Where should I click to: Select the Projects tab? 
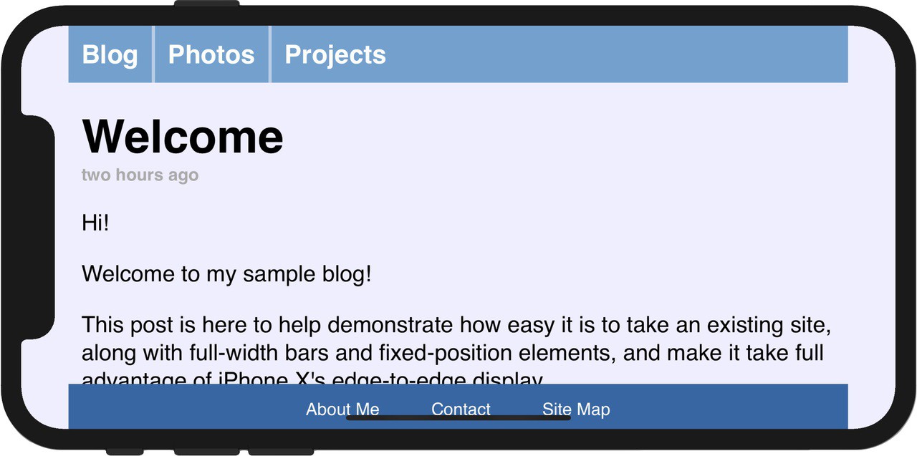335,54
